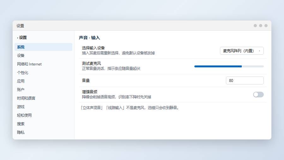The height and width of the screenshot is (160, 284).
Task: Open 账户 settings category
Action: (x=43, y=89)
